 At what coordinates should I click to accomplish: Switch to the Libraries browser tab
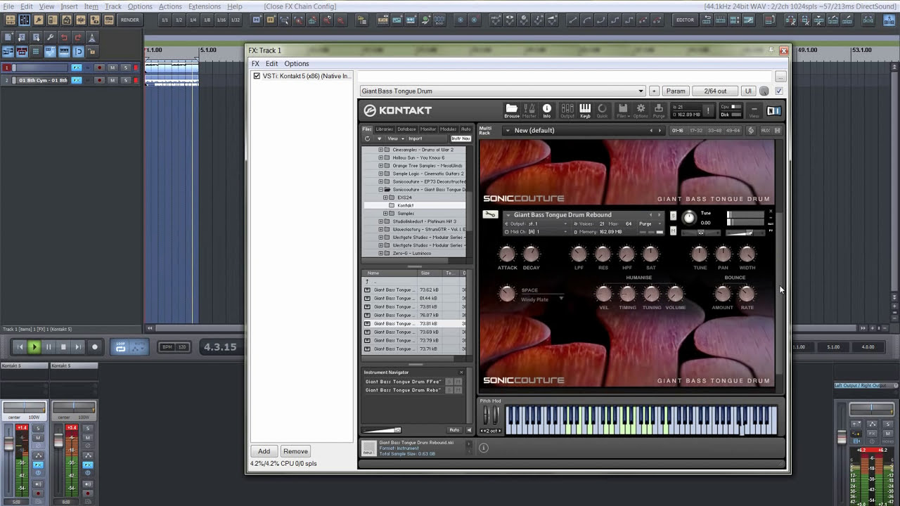384,129
